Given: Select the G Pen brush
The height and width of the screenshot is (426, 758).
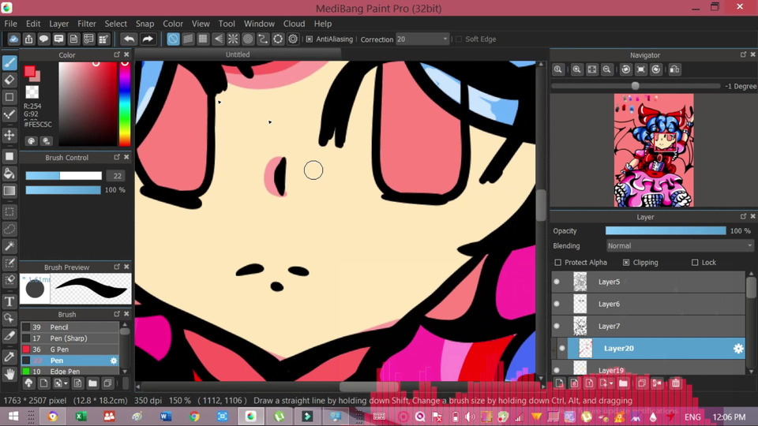Looking at the screenshot, I should tap(69, 349).
